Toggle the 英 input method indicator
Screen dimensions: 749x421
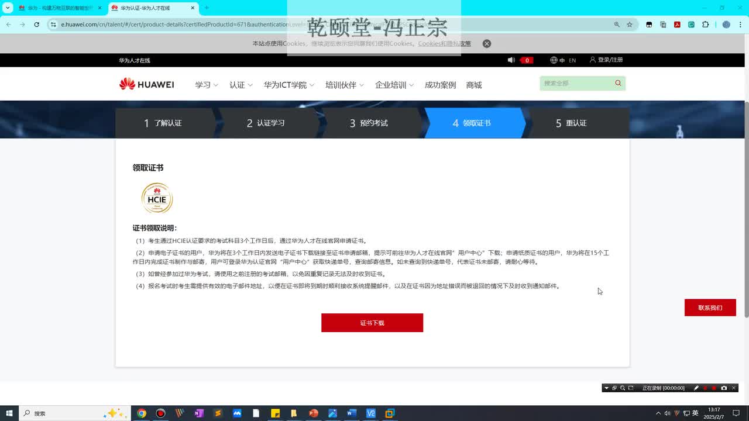[695, 413]
